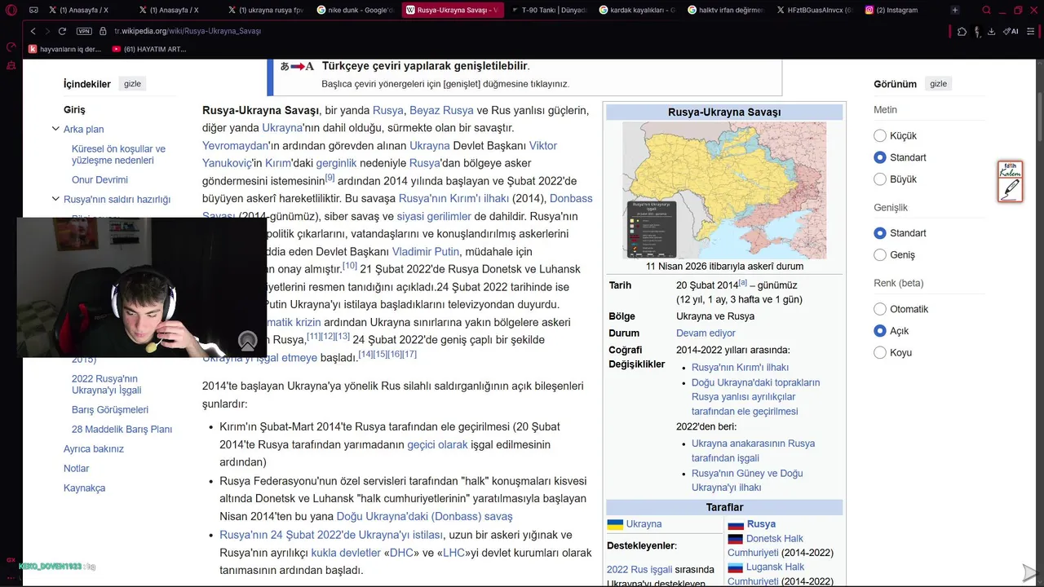
Task: Collapse the 'Arka plan' section chevron
Action: (55, 129)
